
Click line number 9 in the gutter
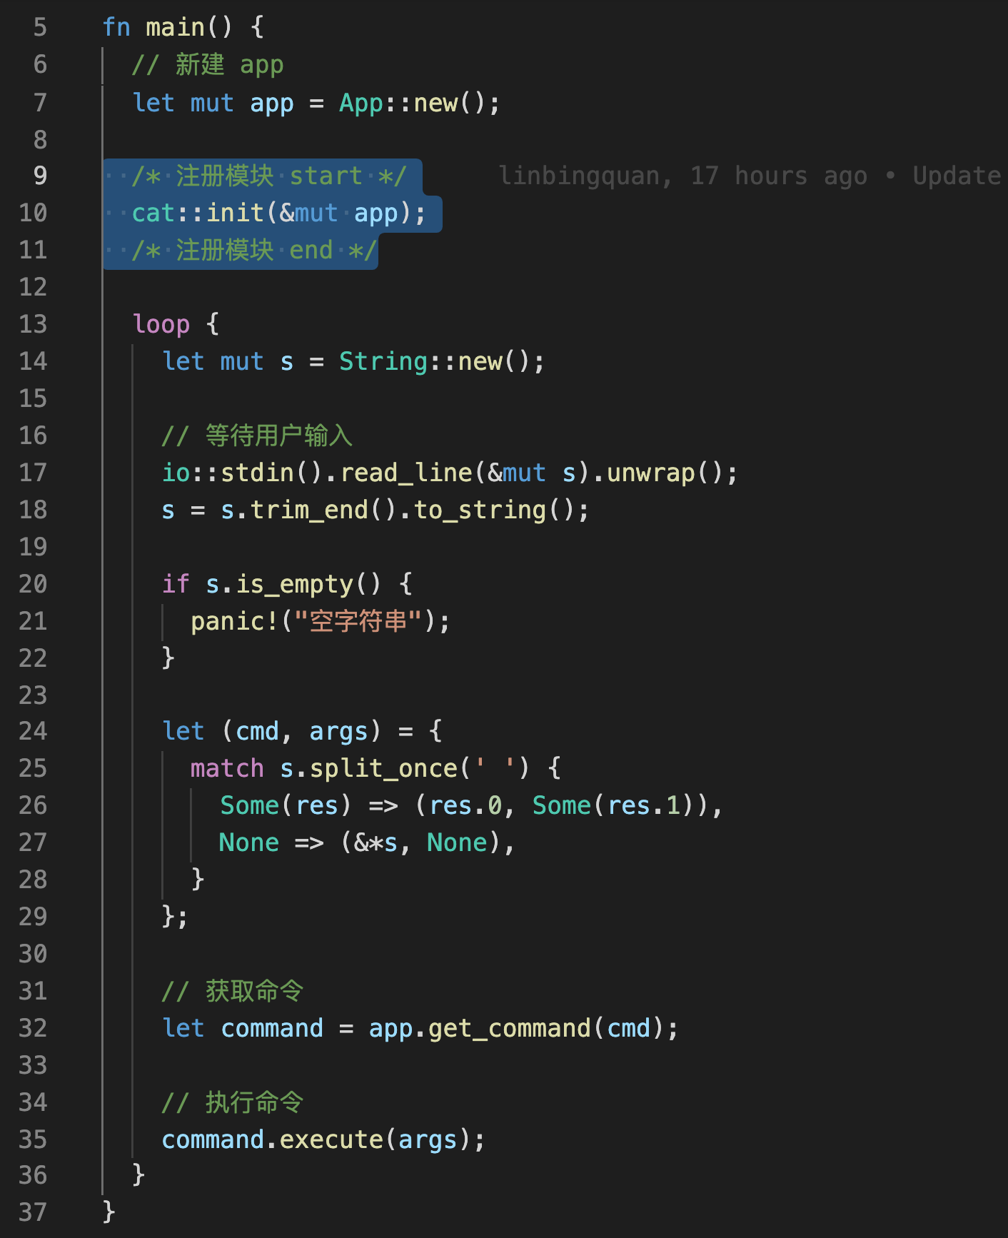point(40,176)
